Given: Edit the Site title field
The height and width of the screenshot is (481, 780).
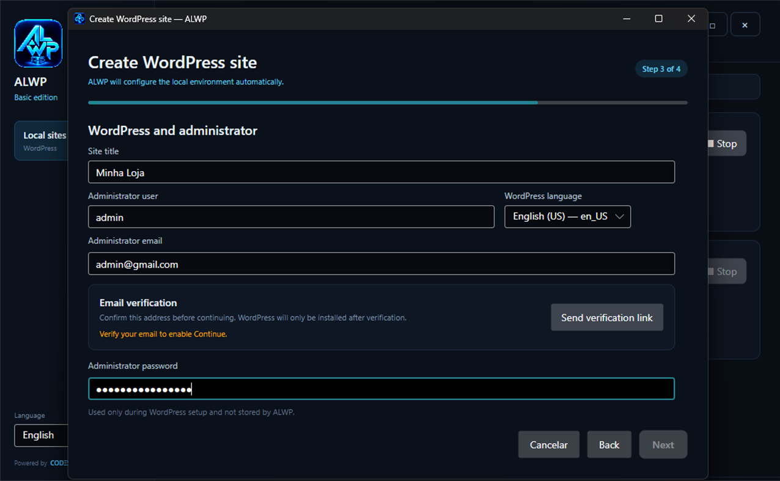Looking at the screenshot, I should [381, 172].
